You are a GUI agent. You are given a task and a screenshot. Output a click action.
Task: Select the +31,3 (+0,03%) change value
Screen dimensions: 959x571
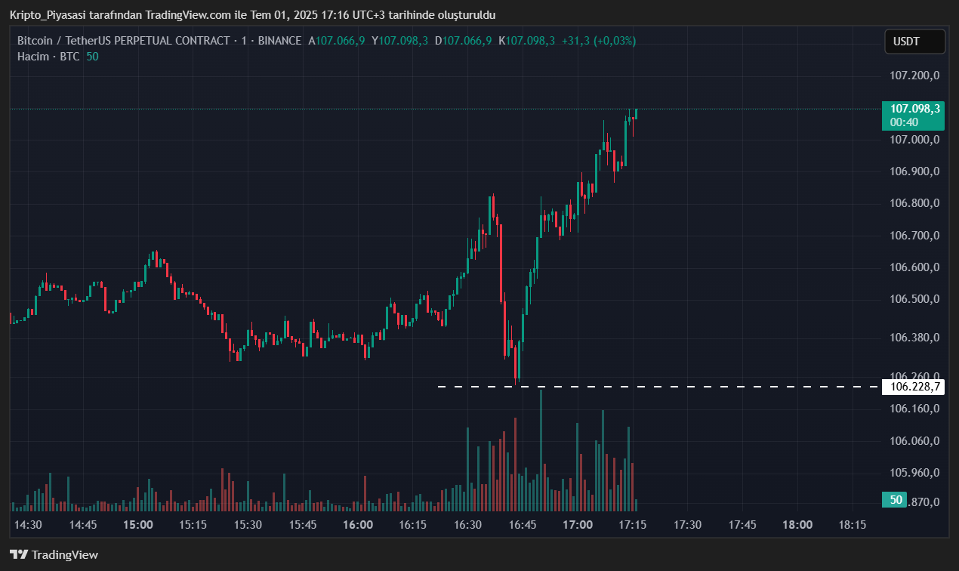(x=598, y=41)
